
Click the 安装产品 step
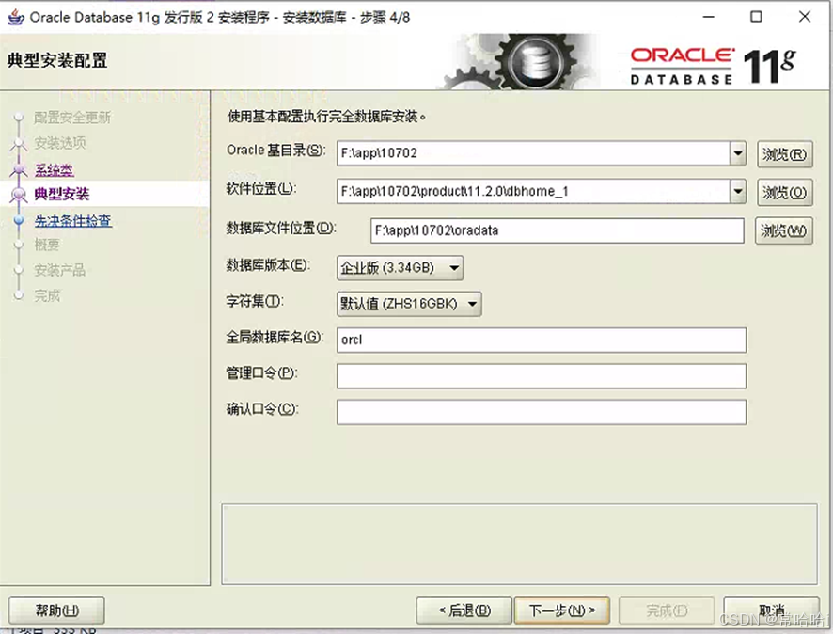60,270
